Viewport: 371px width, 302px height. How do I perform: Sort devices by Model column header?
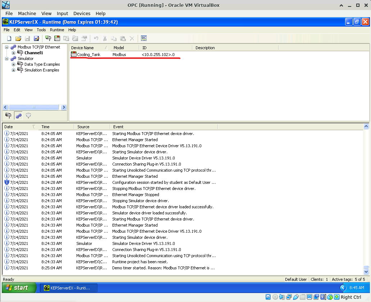click(125, 48)
